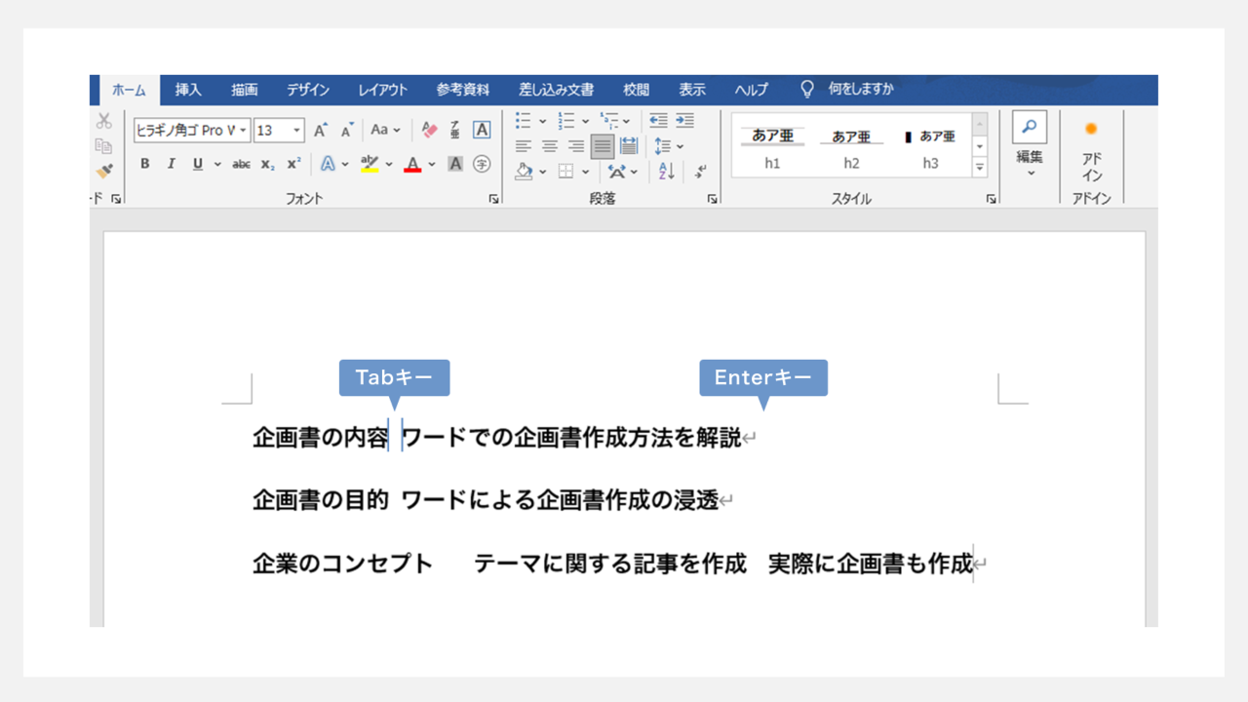The width and height of the screenshot is (1248, 702).
Task: Switch to the レイアウト tab
Action: tap(382, 90)
